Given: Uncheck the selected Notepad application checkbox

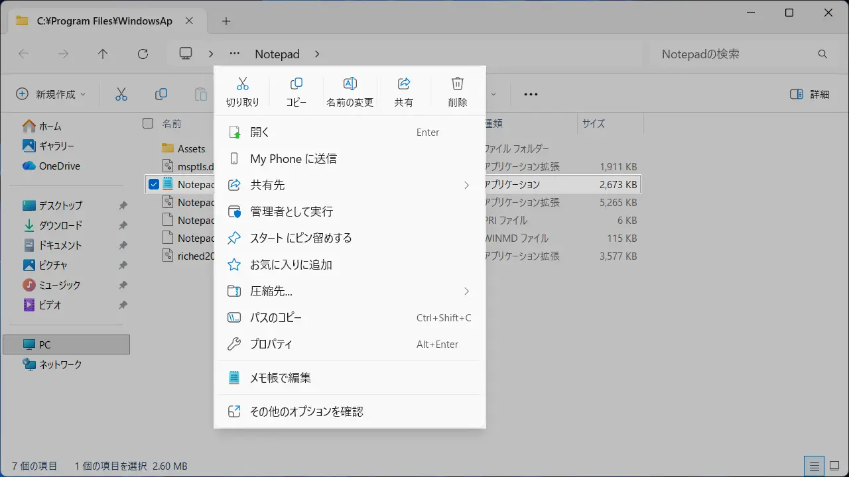Looking at the screenshot, I should 154,184.
